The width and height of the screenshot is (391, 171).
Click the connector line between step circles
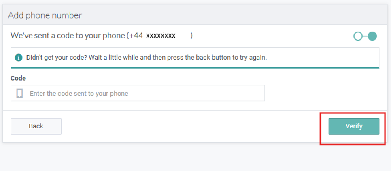pyautogui.click(x=365, y=36)
